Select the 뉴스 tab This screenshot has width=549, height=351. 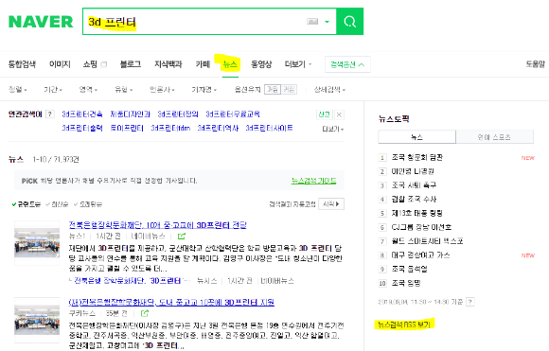230,64
